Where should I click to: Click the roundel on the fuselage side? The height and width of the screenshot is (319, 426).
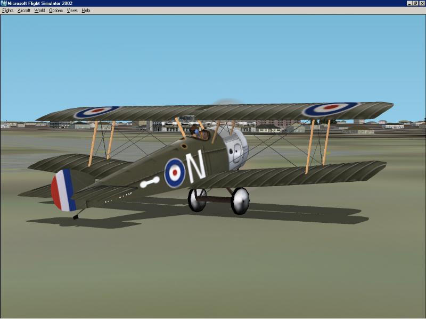click(x=175, y=173)
